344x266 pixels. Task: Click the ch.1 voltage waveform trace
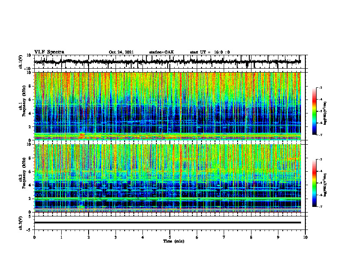(167, 62)
